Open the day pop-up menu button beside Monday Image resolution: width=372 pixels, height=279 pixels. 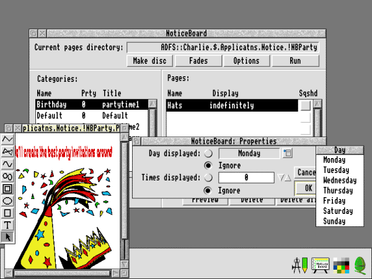pyautogui.click(x=287, y=153)
